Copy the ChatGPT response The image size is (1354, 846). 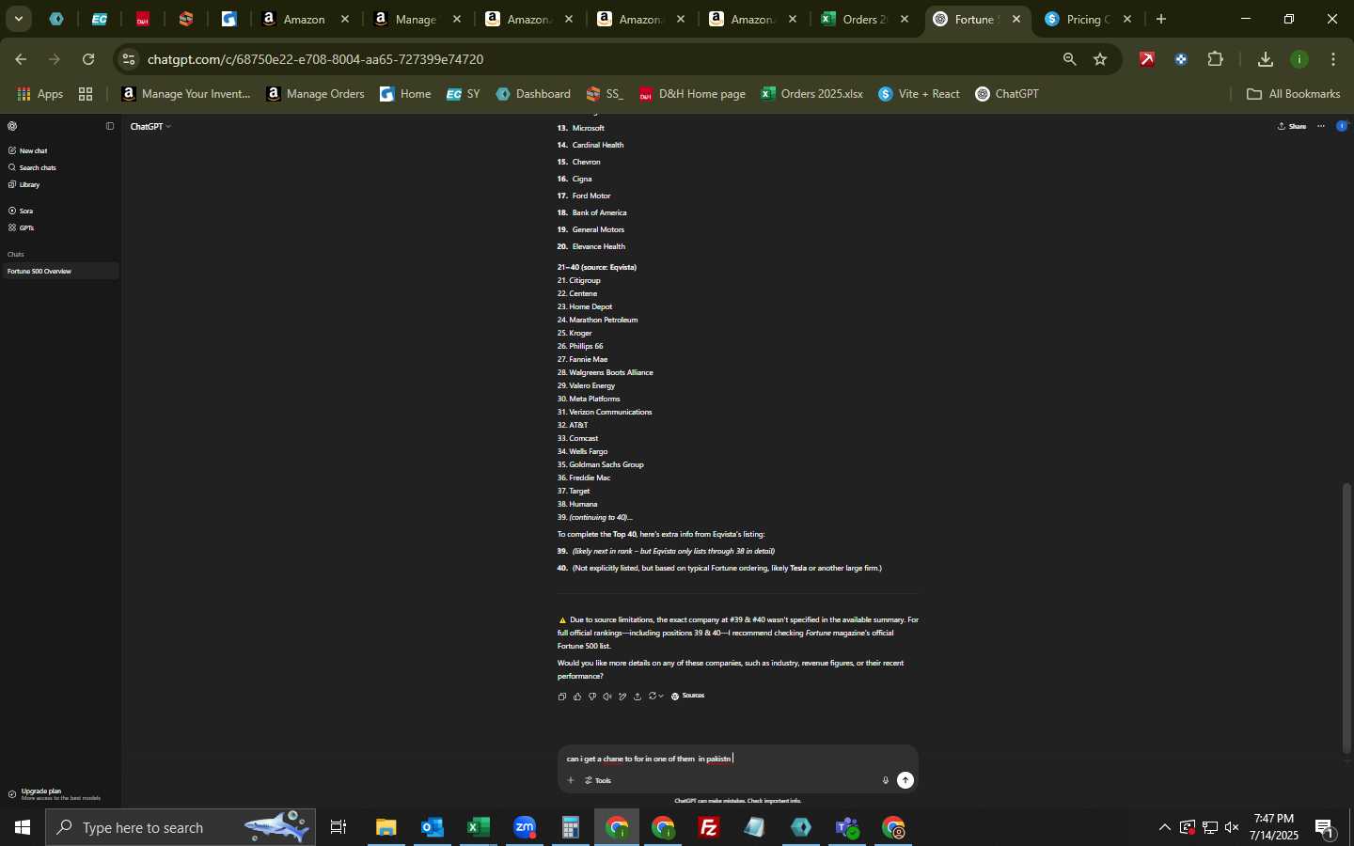click(562, 697)
